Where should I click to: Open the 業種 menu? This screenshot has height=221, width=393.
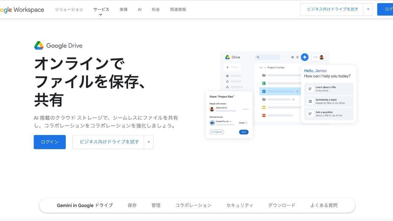[124, 10]
